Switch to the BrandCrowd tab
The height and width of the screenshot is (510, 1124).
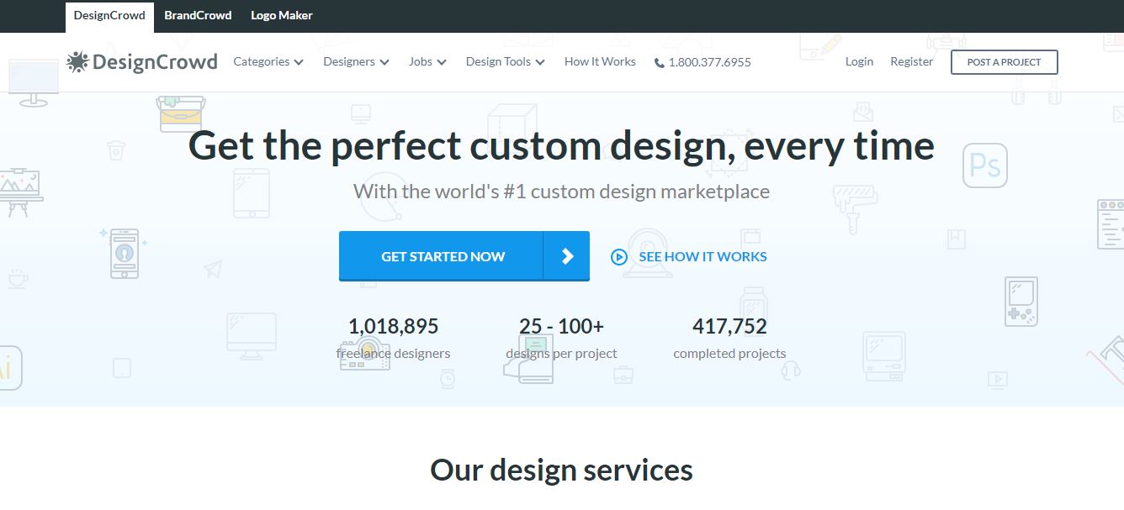[198, 14]
